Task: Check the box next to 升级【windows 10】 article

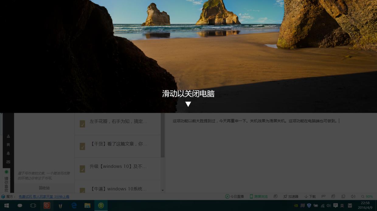Action: click(x=82, y=169)
